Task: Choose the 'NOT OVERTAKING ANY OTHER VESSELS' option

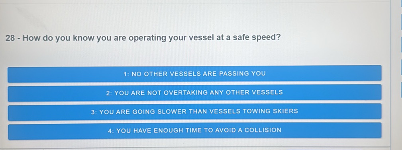Action: (x=194, y=93)
